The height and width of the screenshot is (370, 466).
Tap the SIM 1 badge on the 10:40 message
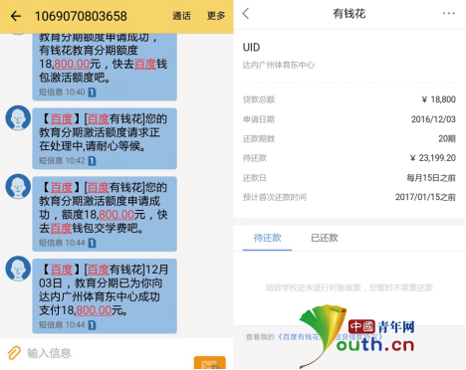coord(92,92)
